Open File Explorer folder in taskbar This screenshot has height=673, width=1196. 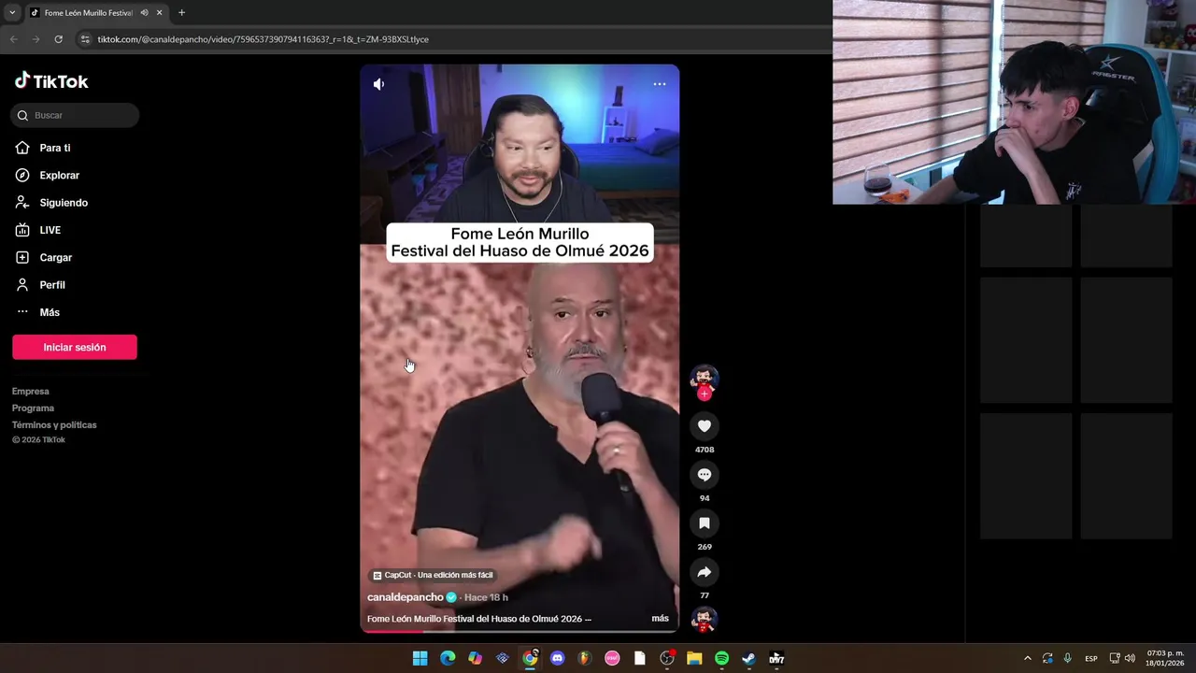pyautogui.click(x=694, y=658)
